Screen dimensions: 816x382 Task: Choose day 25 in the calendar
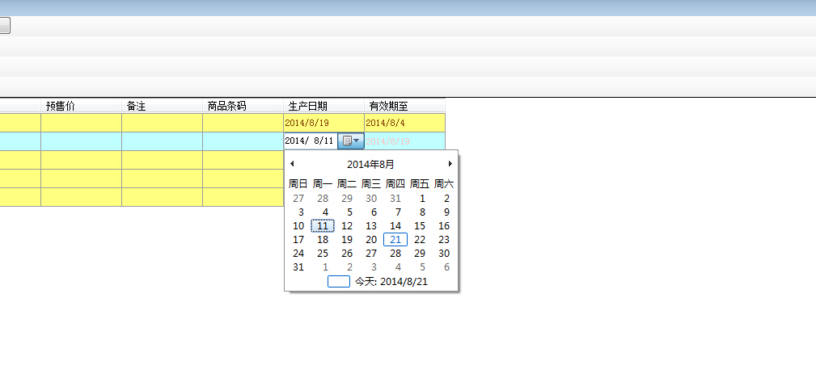pos(323,254)
